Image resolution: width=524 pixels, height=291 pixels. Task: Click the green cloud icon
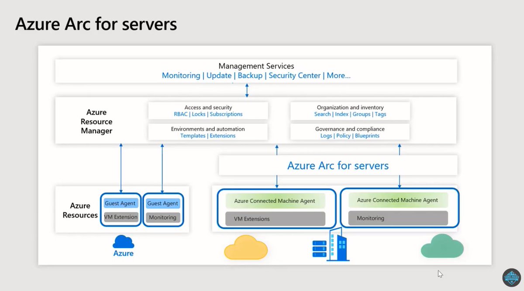[x=442, y=246]
